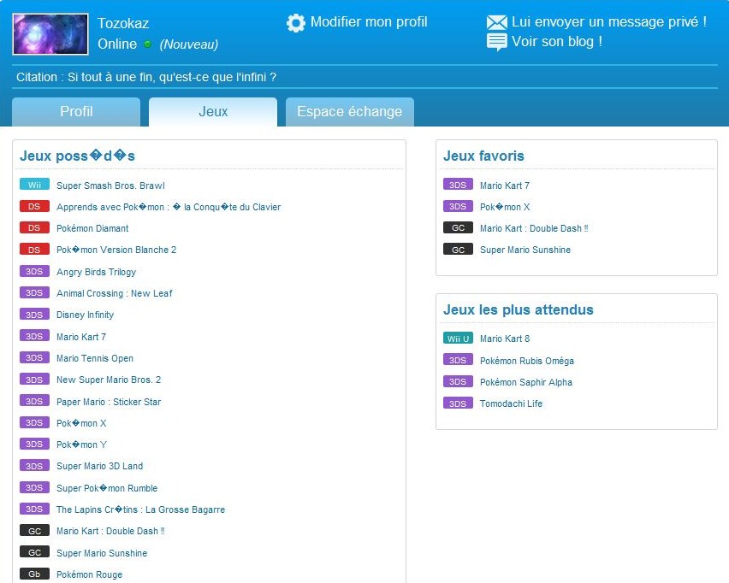
Task: Open Tomodachi Life game link
Action: tap(512, 403)
